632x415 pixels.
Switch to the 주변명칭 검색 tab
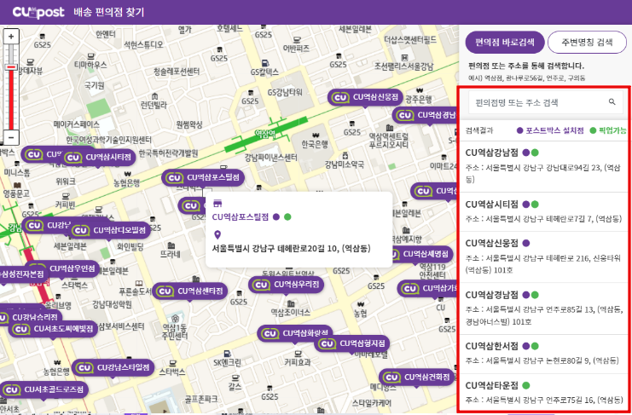[x=587, y=43]
